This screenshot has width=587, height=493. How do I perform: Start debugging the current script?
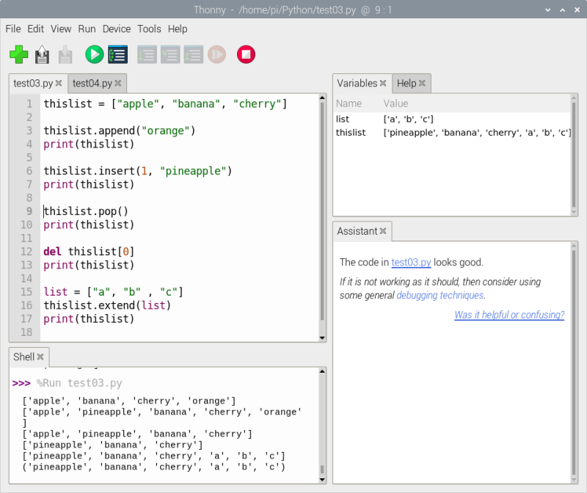(117, 54)
